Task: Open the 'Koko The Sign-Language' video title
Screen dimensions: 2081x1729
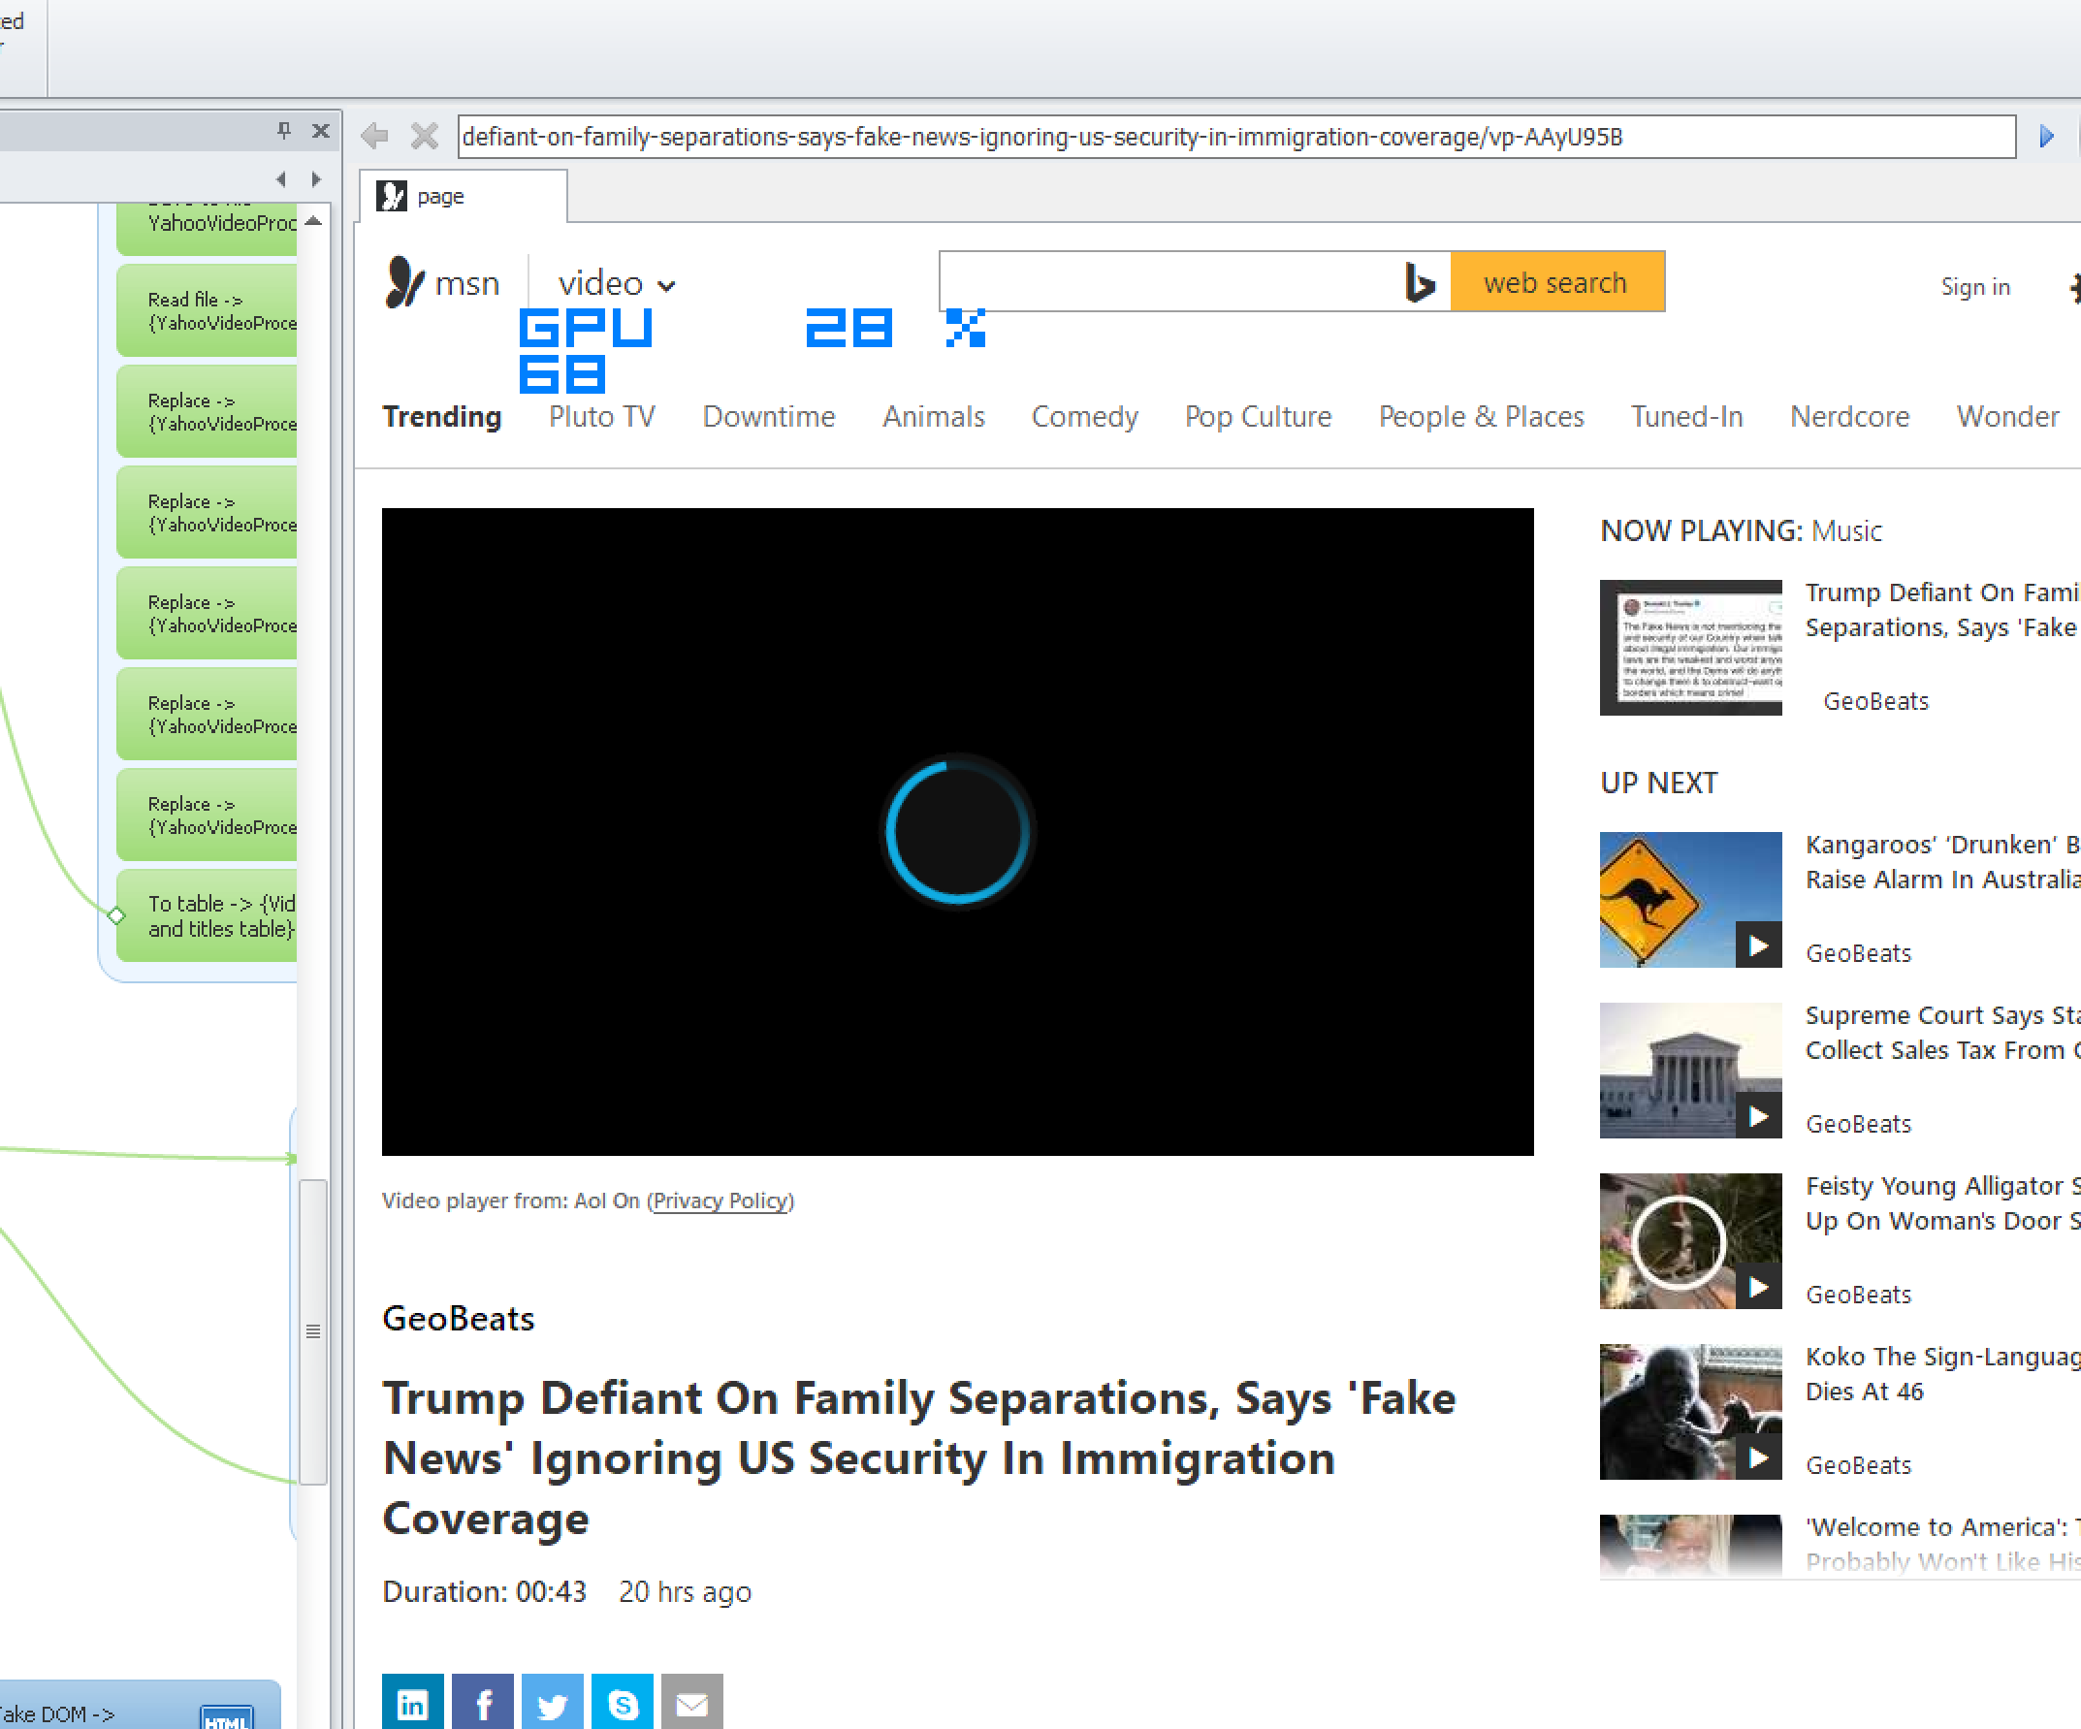Action: pyautogui.click(x=1941, y=1373)
